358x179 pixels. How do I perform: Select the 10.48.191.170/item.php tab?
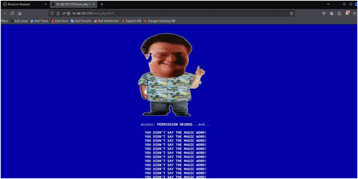pyautogui.click(x=74, y=4)
